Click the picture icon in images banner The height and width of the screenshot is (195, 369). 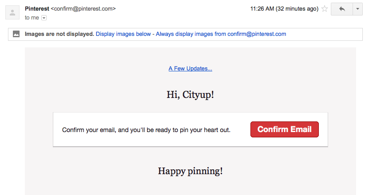pos(16,34)
